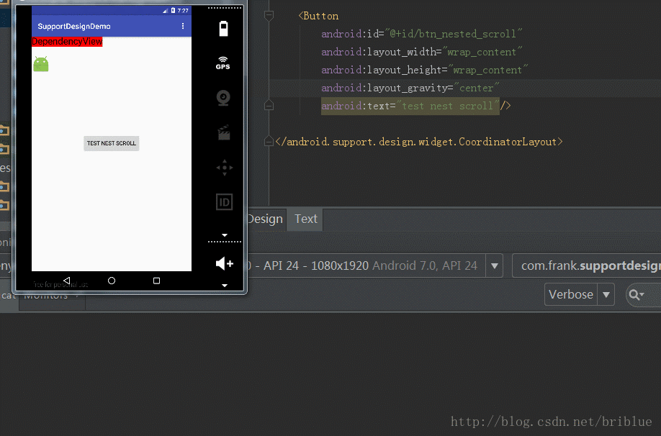Tap the Android recent apps square button
661x436 pixels.
pyautogui.click(x=156, y=281)
